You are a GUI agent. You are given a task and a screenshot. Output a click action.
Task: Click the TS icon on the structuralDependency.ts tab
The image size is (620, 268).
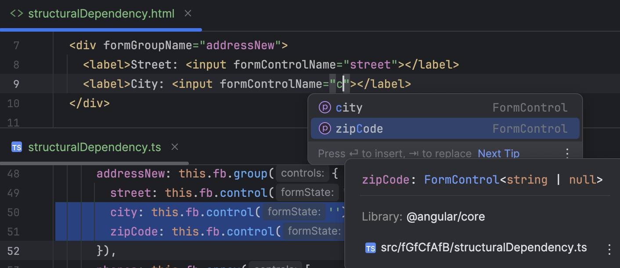pyautogui.click(x=17, y=147)
